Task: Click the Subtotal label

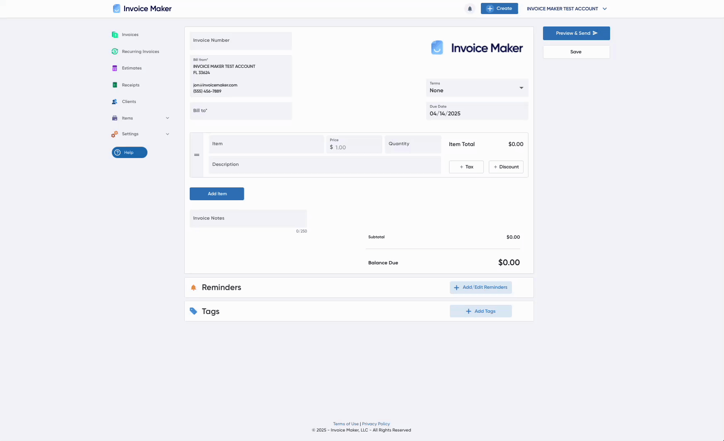Action: pos(376,237)
